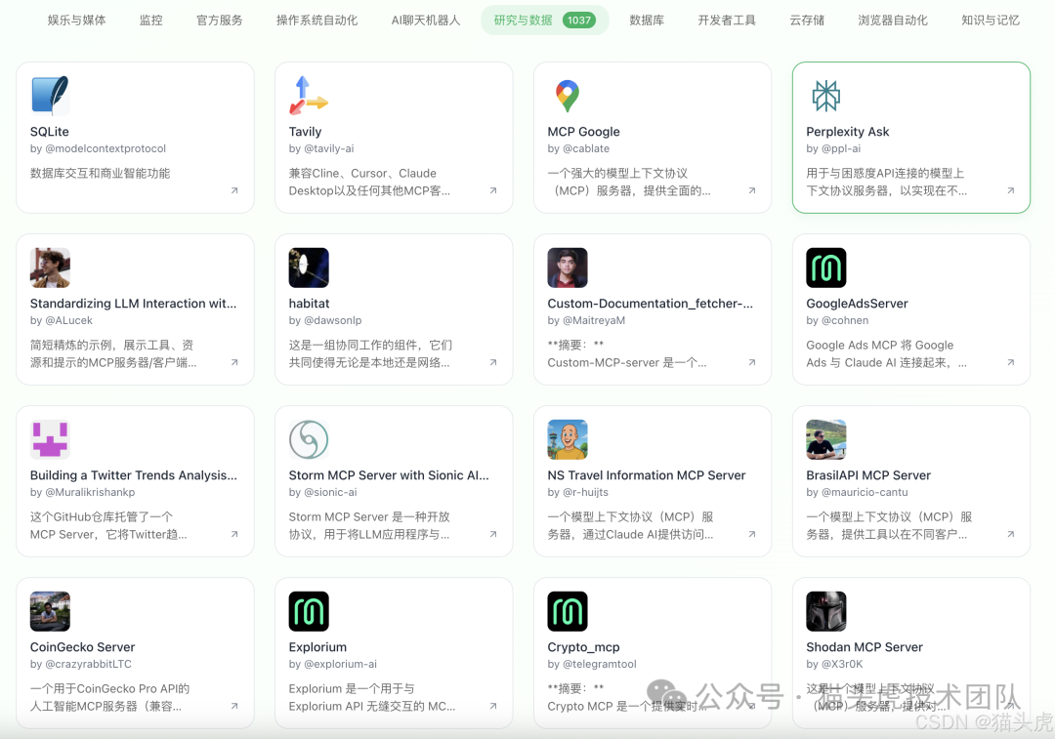Image resolution: width=1055 pixels, height=739 pixels.
Task: Click the Storm MCP Server swirl icon
Action: pos(309,439)
